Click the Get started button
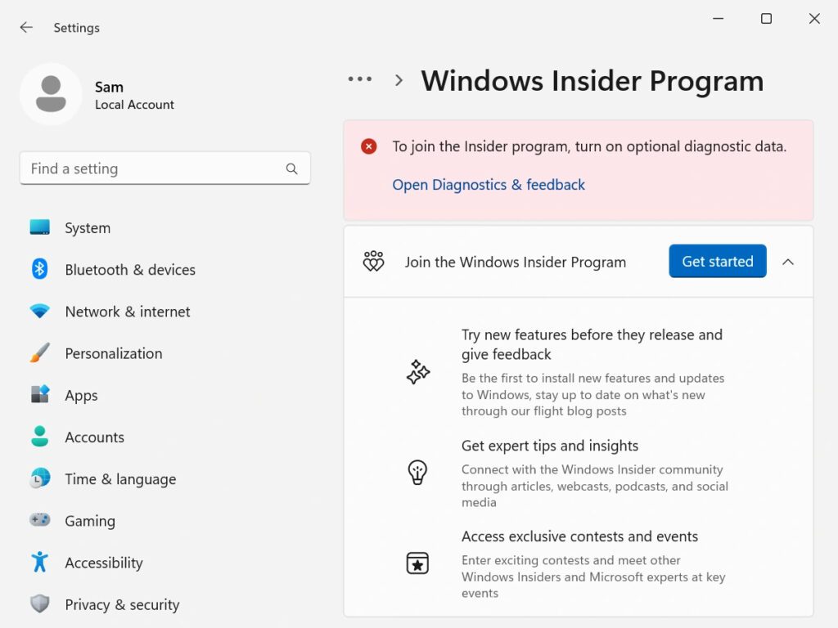This screenshot has width=838, height=628. [717, 261]
